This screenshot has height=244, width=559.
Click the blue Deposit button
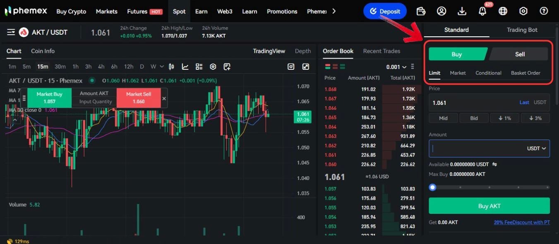(385, 11)
